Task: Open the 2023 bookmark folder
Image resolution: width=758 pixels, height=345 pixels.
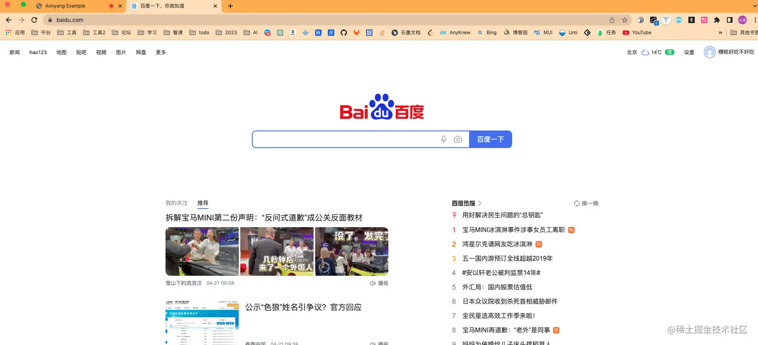Action: (x=226, y=33)
